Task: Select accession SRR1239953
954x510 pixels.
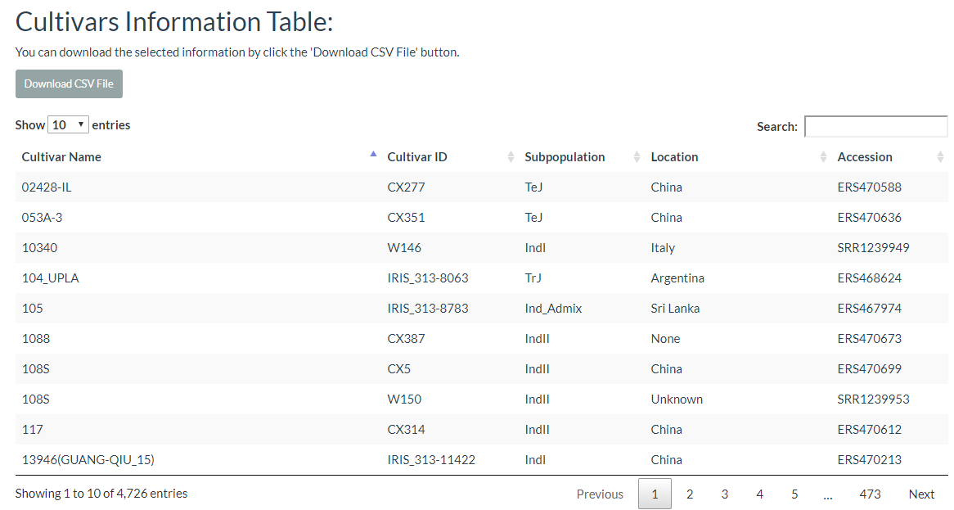Action: tap(873, 399)
